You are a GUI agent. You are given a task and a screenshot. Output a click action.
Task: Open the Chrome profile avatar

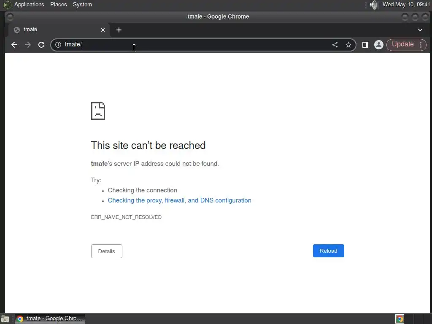(x=379, y=45)
